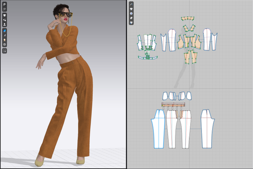Select the rightmost trouser leg pattern

(207, 129)
